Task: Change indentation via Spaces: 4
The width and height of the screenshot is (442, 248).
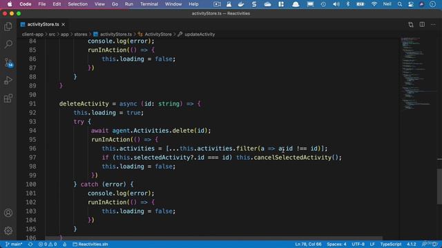Action: (x=336, y=244)
